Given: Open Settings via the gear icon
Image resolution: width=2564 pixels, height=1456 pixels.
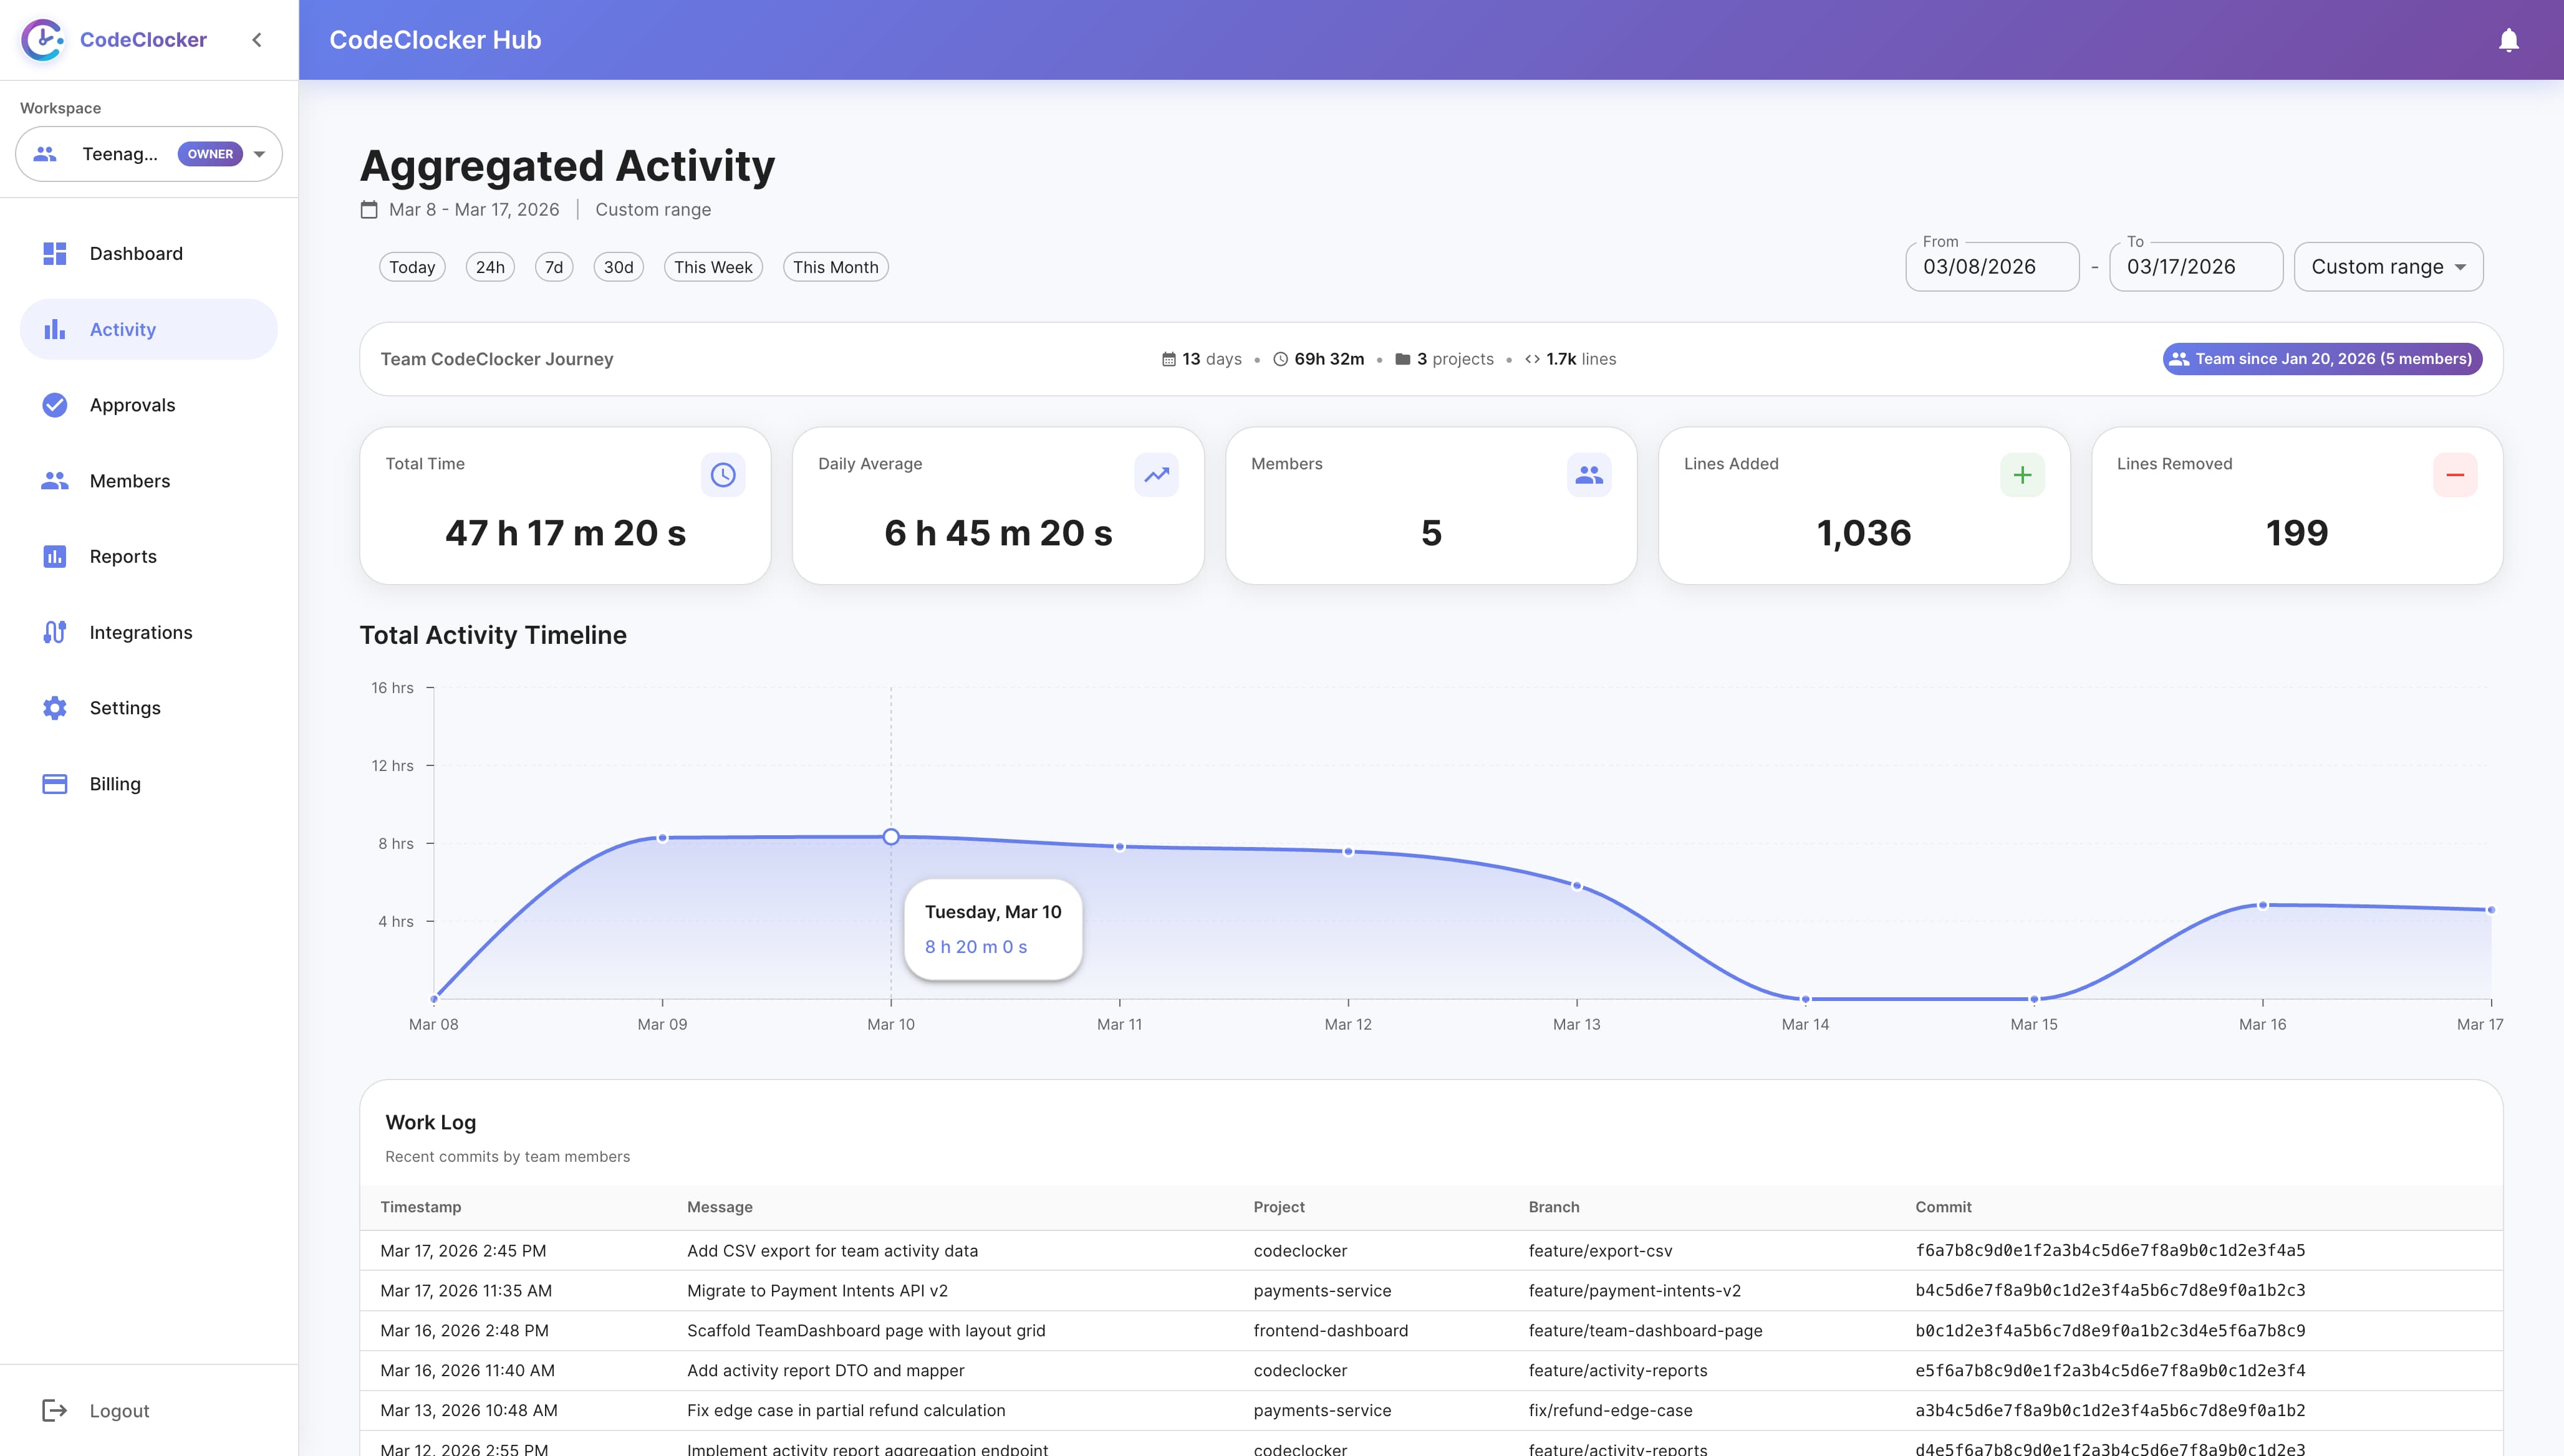Looking at the screenshot, I should pyautogui.click(x=55, y=708).
